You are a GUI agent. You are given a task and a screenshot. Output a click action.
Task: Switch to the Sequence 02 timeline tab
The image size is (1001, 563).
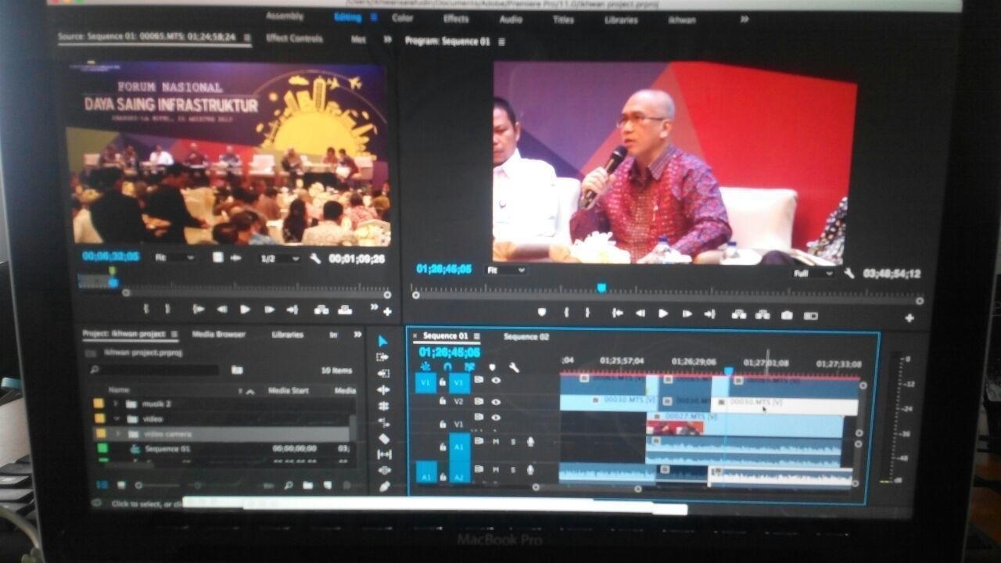click(526, 337)
